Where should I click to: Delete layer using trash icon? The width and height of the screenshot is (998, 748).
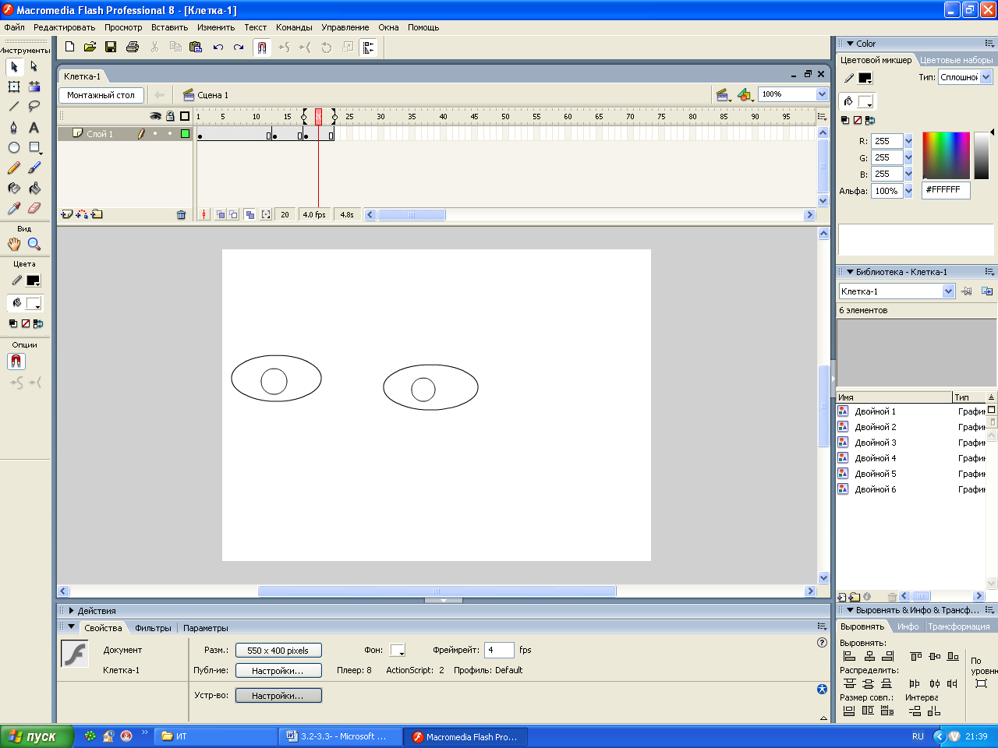point(182,214)
